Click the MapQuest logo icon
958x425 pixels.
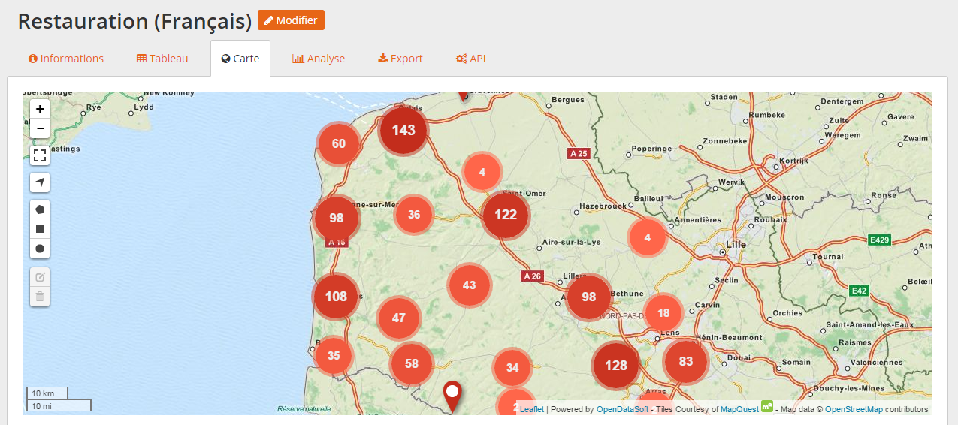pyautogui.click(x=767, y=406)
